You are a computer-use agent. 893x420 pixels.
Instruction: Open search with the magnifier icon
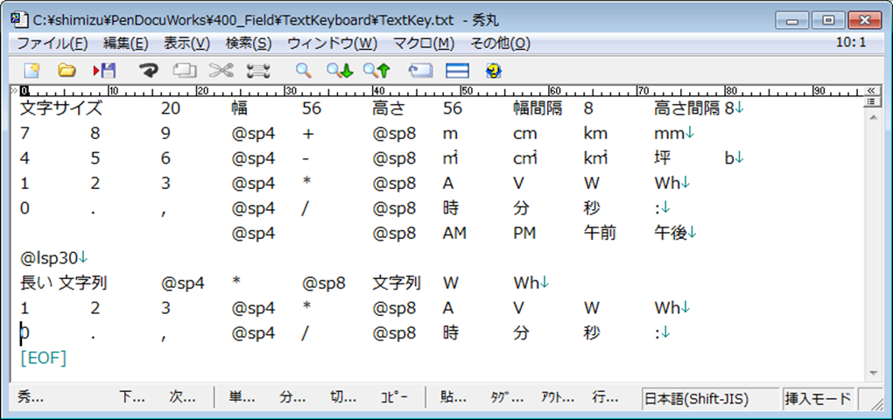303,71
